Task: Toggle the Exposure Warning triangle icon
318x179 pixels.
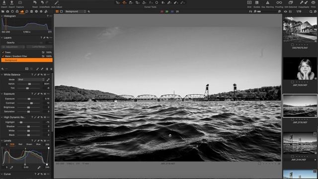Action: pyautogui.click(x=267, y=2)
